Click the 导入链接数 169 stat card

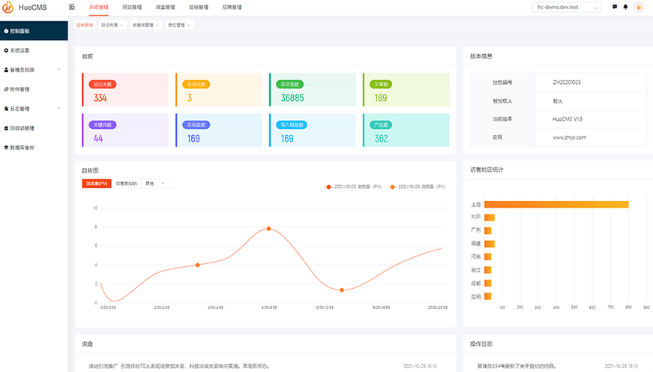point(313,130)
